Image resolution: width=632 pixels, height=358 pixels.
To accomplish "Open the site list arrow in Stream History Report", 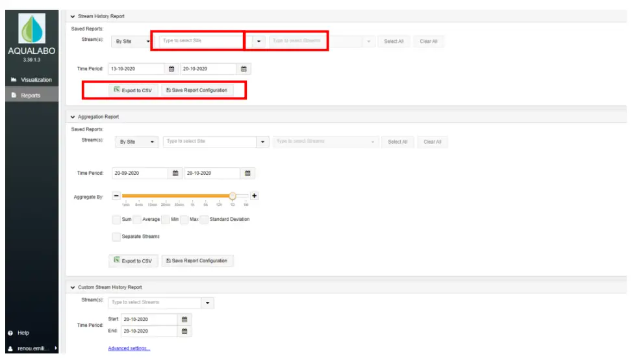I will 259,41.
